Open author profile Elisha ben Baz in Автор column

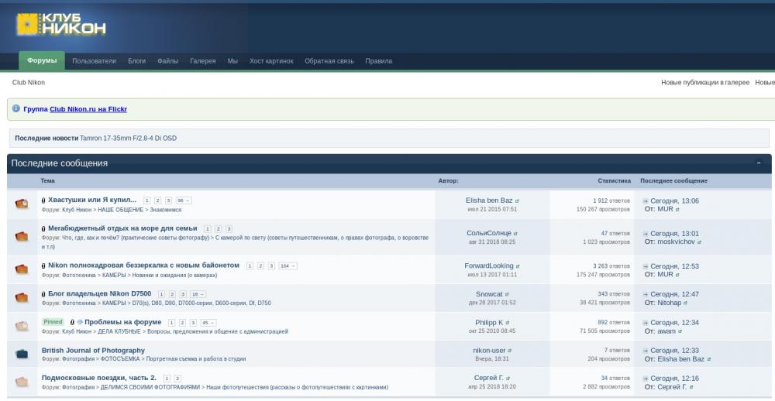click(x=489, y=200)
